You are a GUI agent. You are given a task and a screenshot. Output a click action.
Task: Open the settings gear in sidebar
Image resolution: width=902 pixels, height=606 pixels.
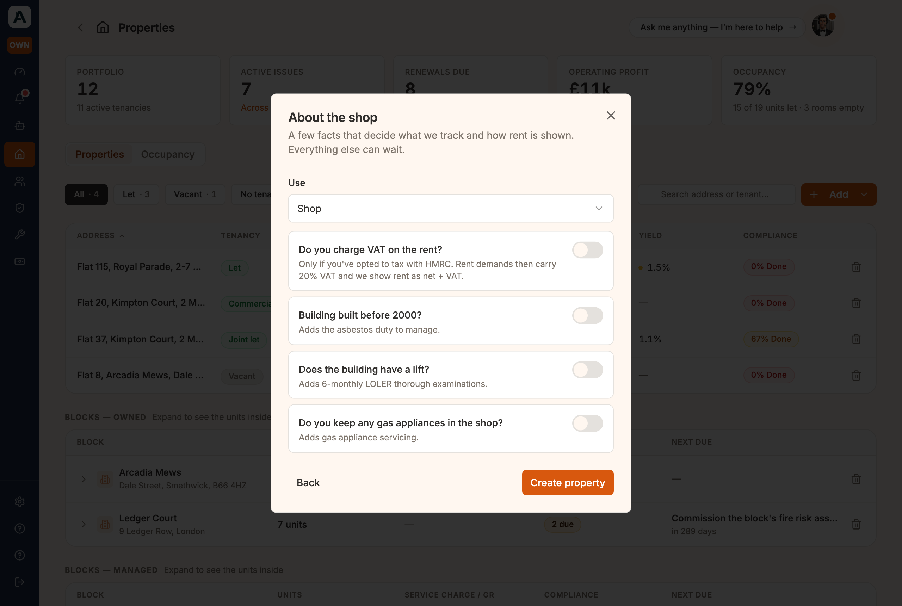click(20, 502)
